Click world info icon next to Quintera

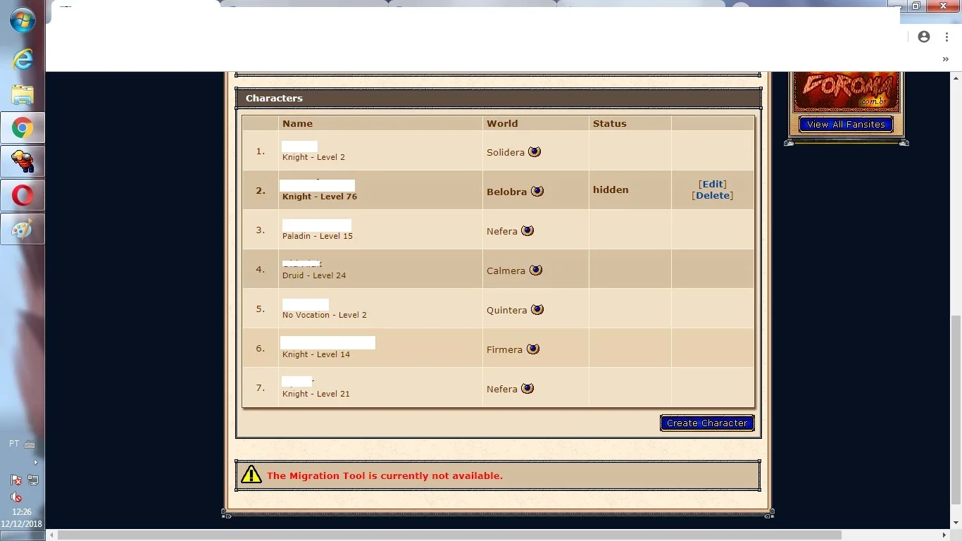[537, 309]
